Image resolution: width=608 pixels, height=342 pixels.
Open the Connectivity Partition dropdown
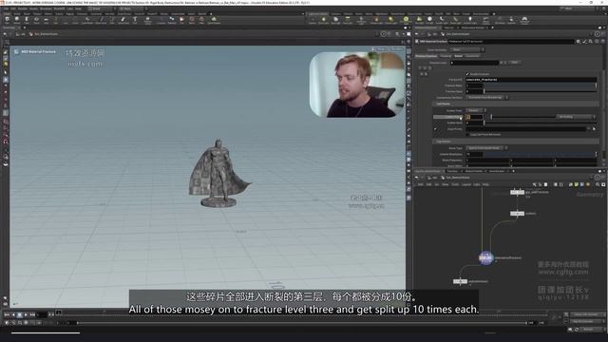(x=487, y=97)
